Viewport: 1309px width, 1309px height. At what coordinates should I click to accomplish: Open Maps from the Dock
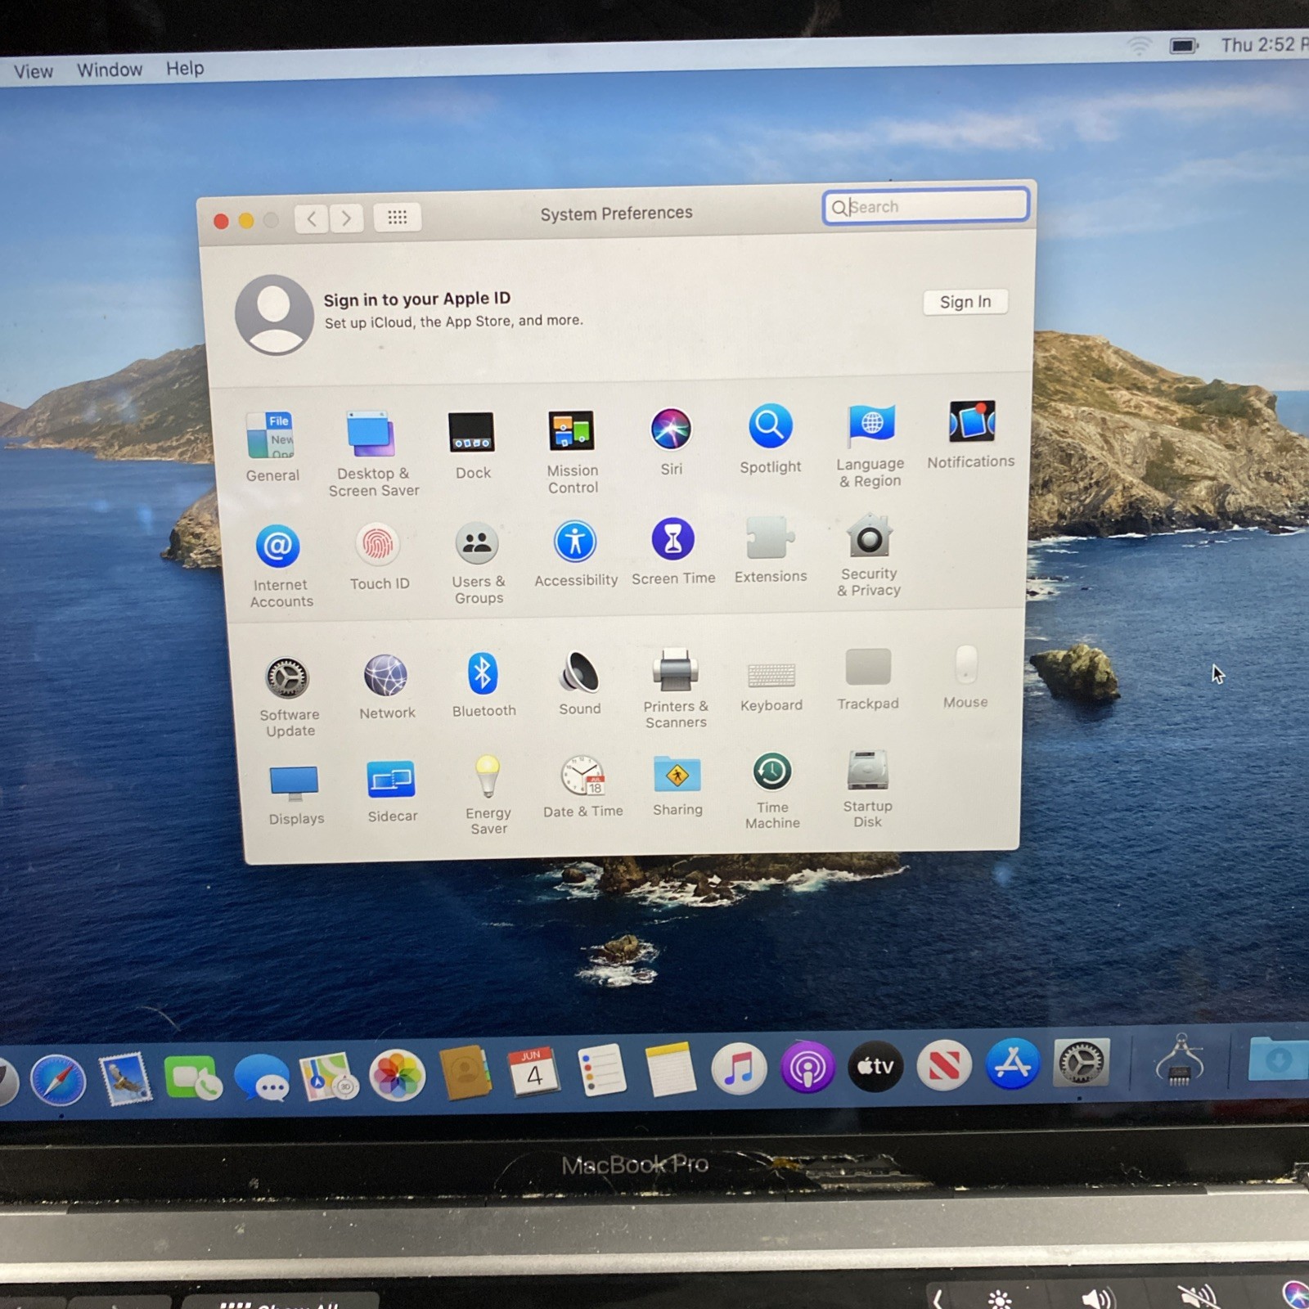click(x=328, y=1075)
